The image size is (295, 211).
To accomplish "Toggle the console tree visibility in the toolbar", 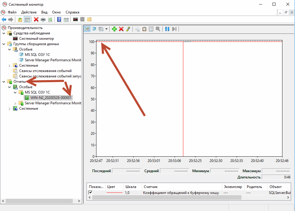I will 27,19.
